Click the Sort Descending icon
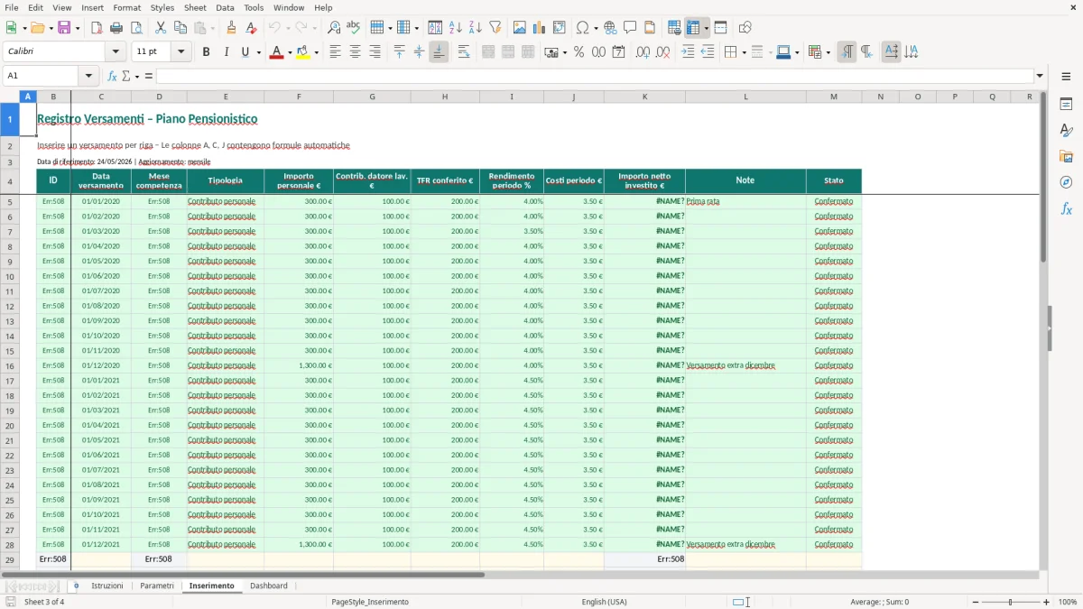Screen dimensions: 1083x609 476,28
